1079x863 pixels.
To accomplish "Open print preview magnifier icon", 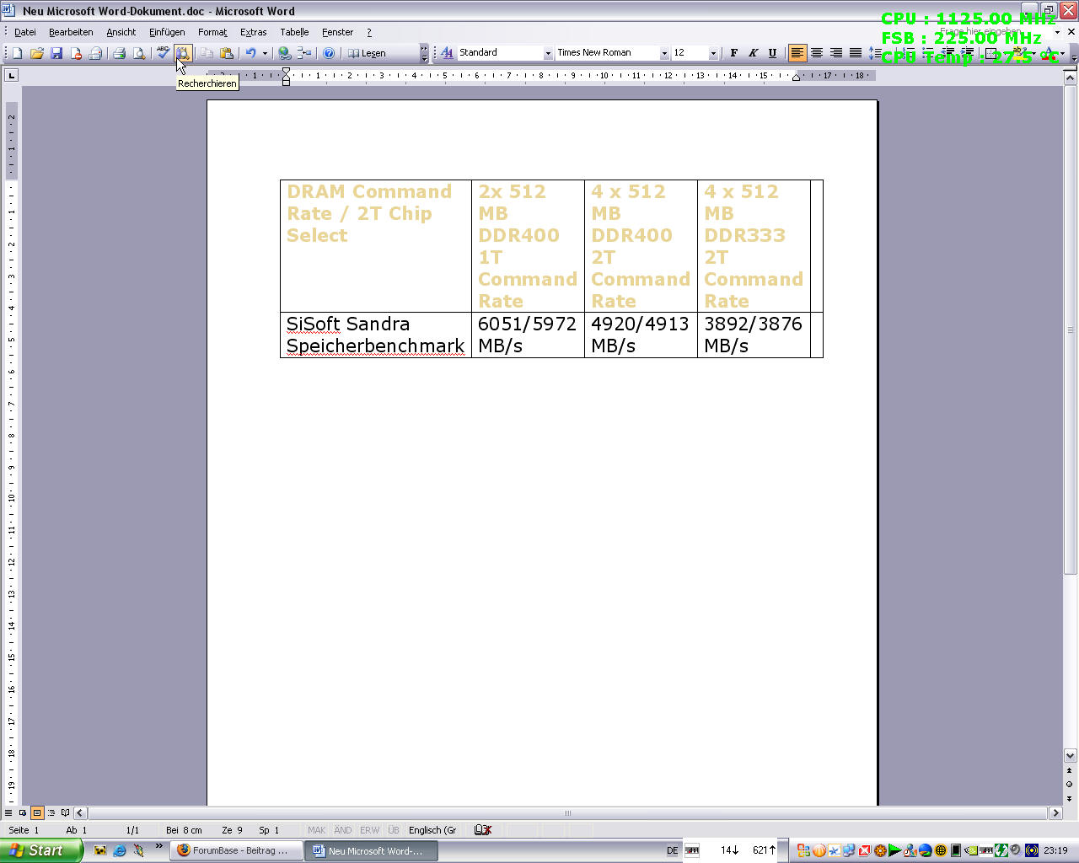I will pyautogui.click(x=139, y=53).
